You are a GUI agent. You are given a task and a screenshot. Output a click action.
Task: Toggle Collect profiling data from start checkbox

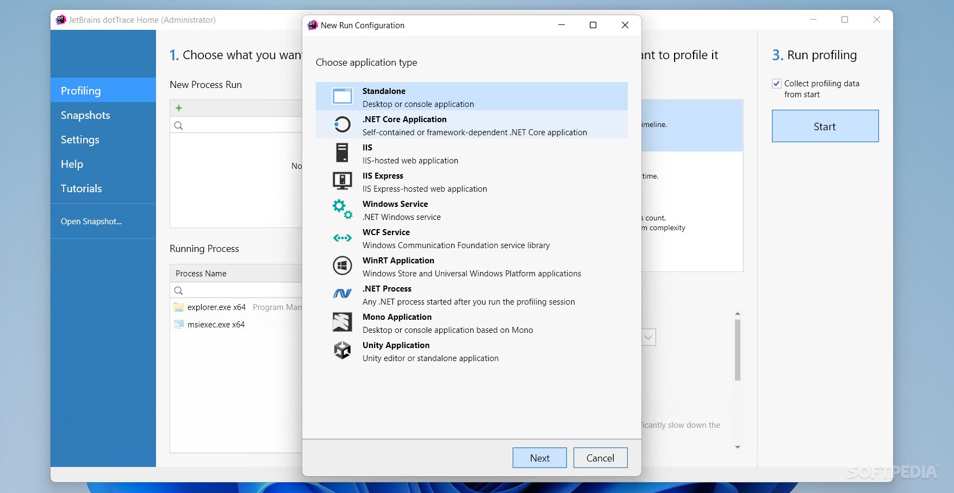777,84
